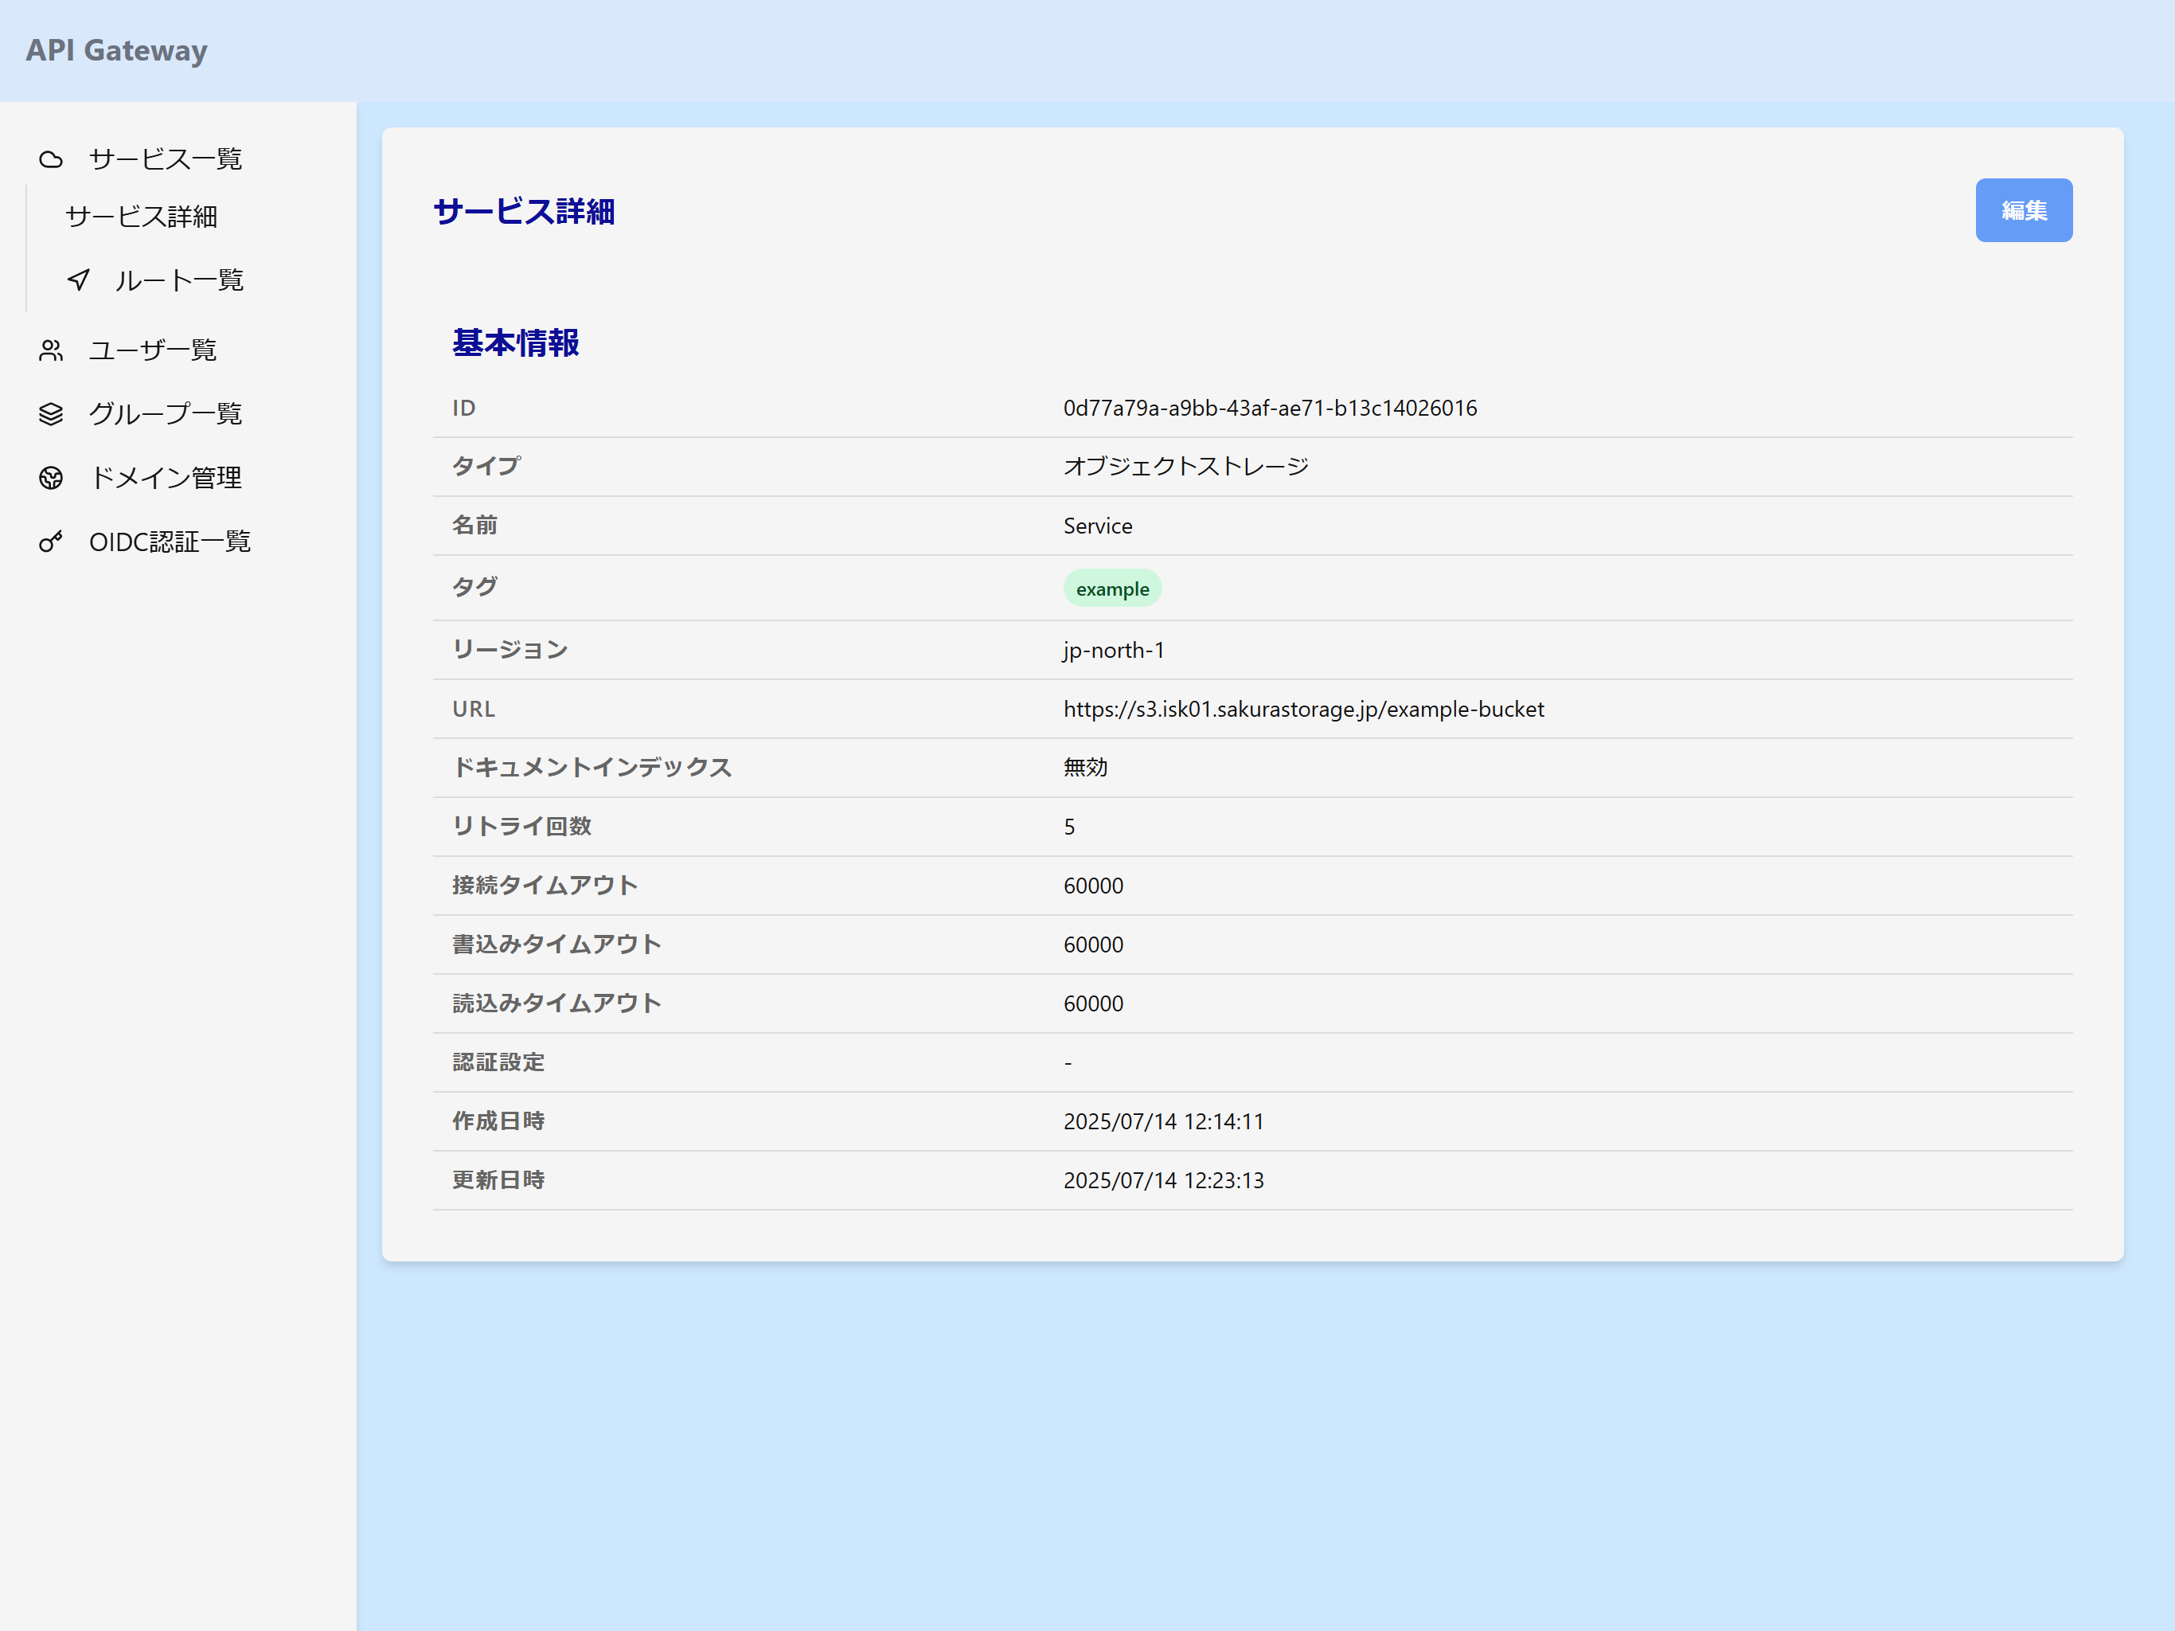Viewport: 2175px width, 1631px height.
Task: Open the サービス一覧 menu item
Action: 165,159
